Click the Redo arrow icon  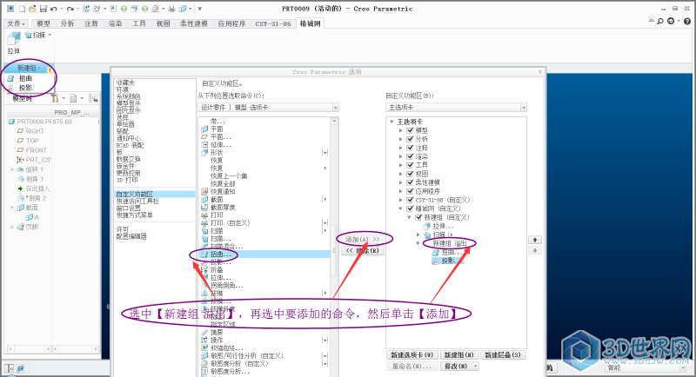pos(70,9)
